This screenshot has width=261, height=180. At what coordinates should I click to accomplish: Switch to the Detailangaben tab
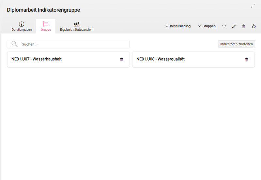[22, 29]
